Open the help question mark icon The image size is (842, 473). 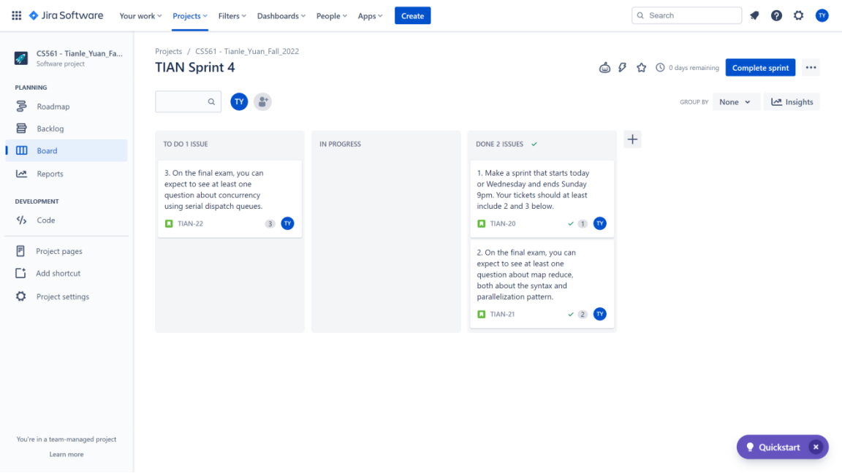tap(776, 15)
